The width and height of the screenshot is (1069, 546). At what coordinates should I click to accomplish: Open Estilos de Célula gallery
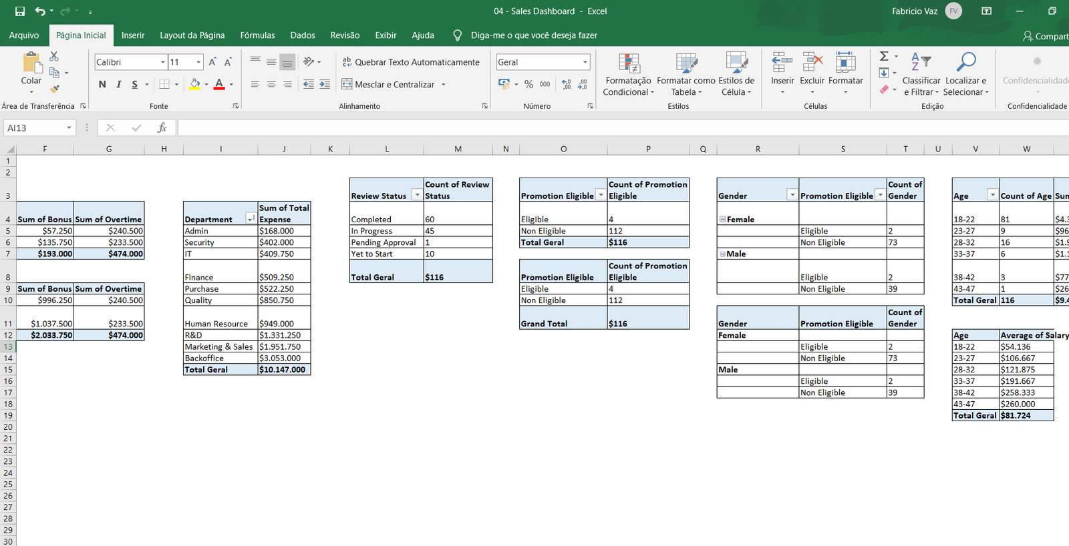pyautogui.click(x=736, y=74)
